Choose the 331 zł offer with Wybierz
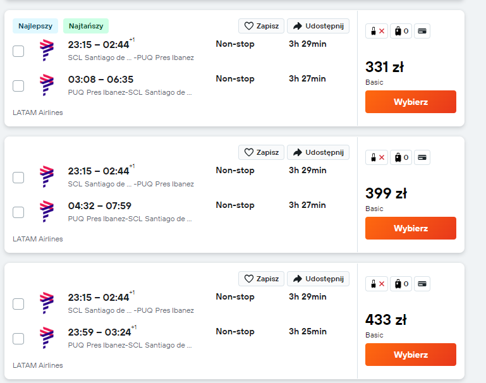The height and width of the screenshot is (383, 486). point(411,102)
